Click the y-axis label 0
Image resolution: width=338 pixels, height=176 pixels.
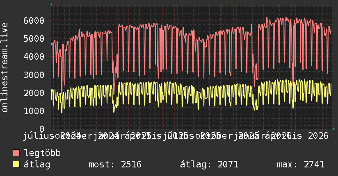(42, 129)
